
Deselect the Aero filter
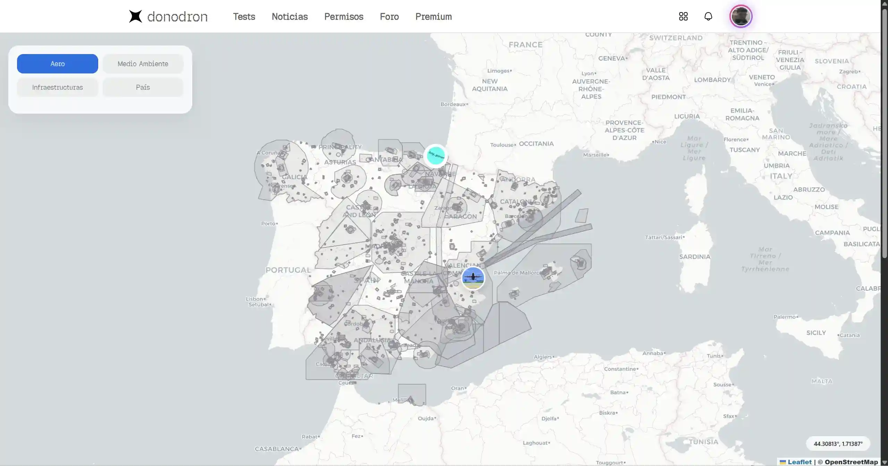click(x=57, y=63)
